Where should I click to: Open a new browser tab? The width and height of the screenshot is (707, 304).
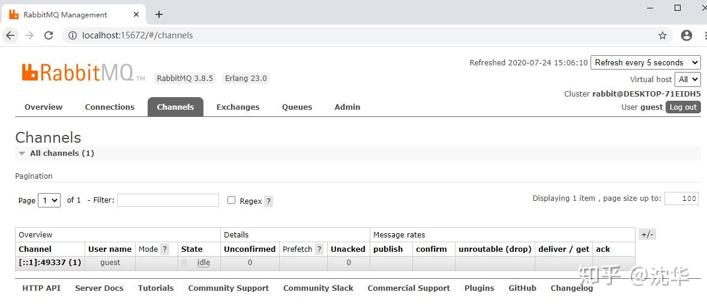159,14
